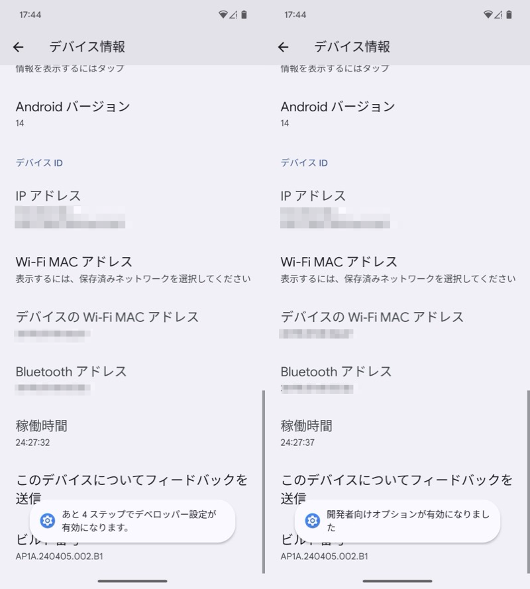Screen dimensions: 530x589
Task: Tap Android バージョン item on left screen
Action: point(73,113)
